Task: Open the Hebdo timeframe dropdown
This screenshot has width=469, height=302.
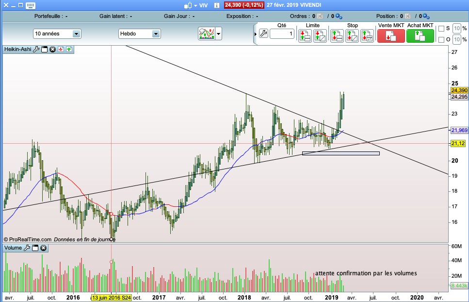Action: (139, 34)
